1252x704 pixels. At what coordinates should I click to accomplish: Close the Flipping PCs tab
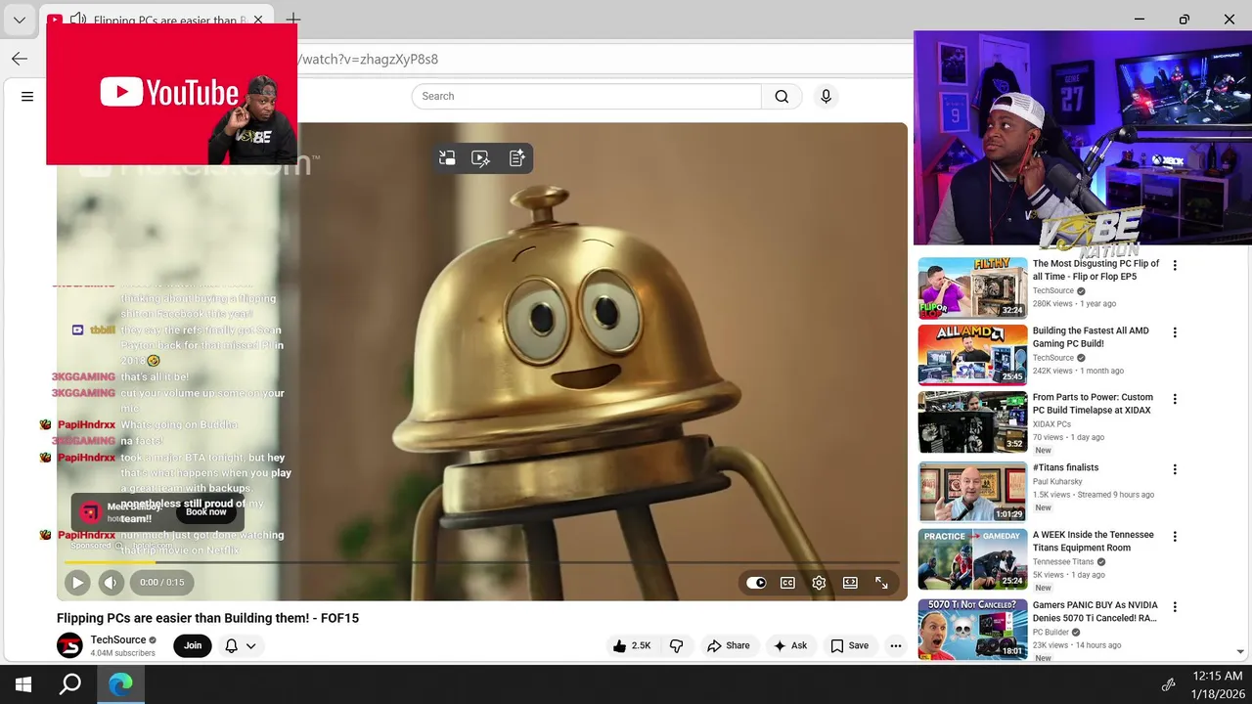coord(258,20)
